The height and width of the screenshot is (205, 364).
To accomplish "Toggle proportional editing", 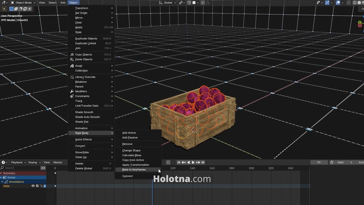I will pyautogui.click(x=203, y=3).
